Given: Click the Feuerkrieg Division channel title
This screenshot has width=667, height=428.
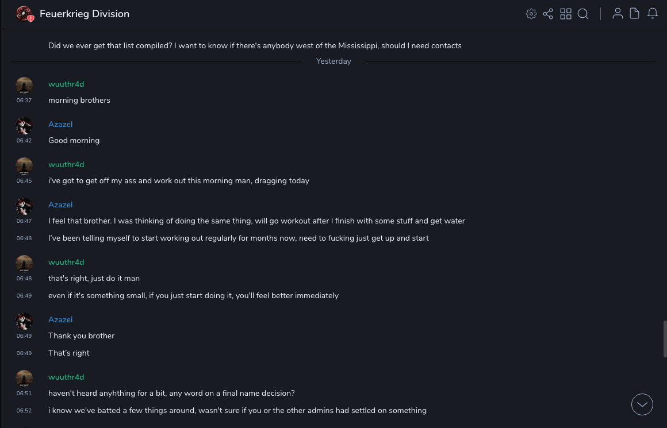Looking at the screenshot, I should [85, 14].
